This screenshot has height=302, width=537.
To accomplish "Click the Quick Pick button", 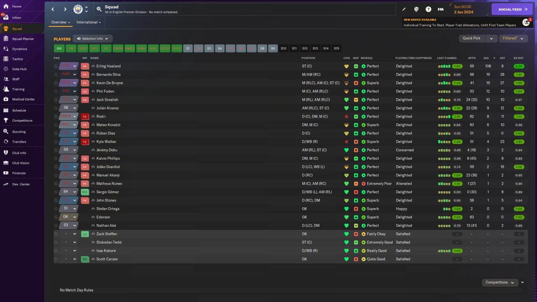I will (x=472, y=38).
